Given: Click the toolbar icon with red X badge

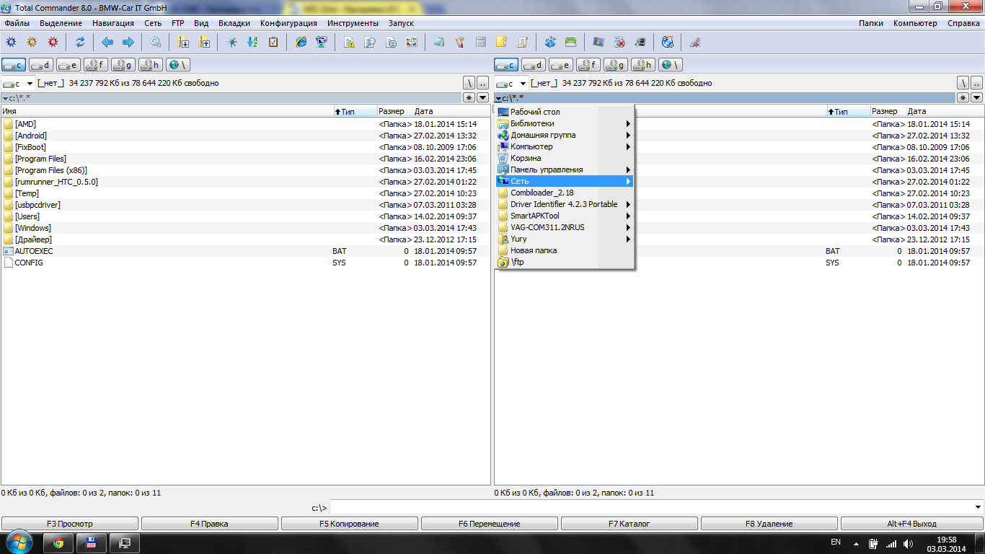Looking at the screenshot, I should pyautogui.click(x=619, y=42).
